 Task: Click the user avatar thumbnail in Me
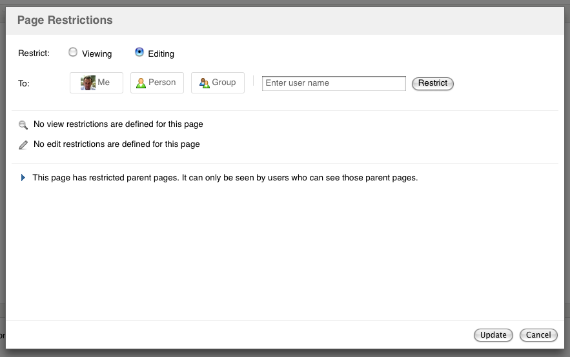click(88, 82)
